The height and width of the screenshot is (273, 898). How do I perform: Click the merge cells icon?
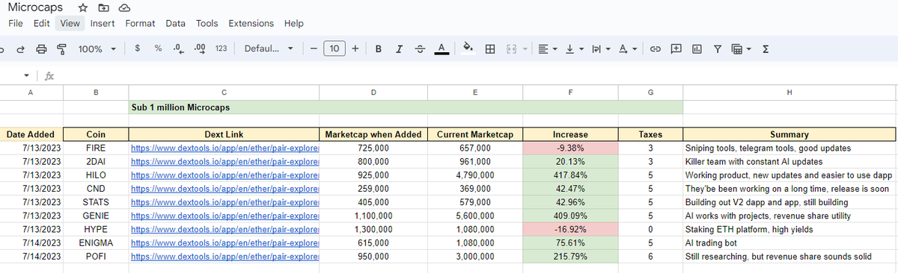click(x=512, y=48)
